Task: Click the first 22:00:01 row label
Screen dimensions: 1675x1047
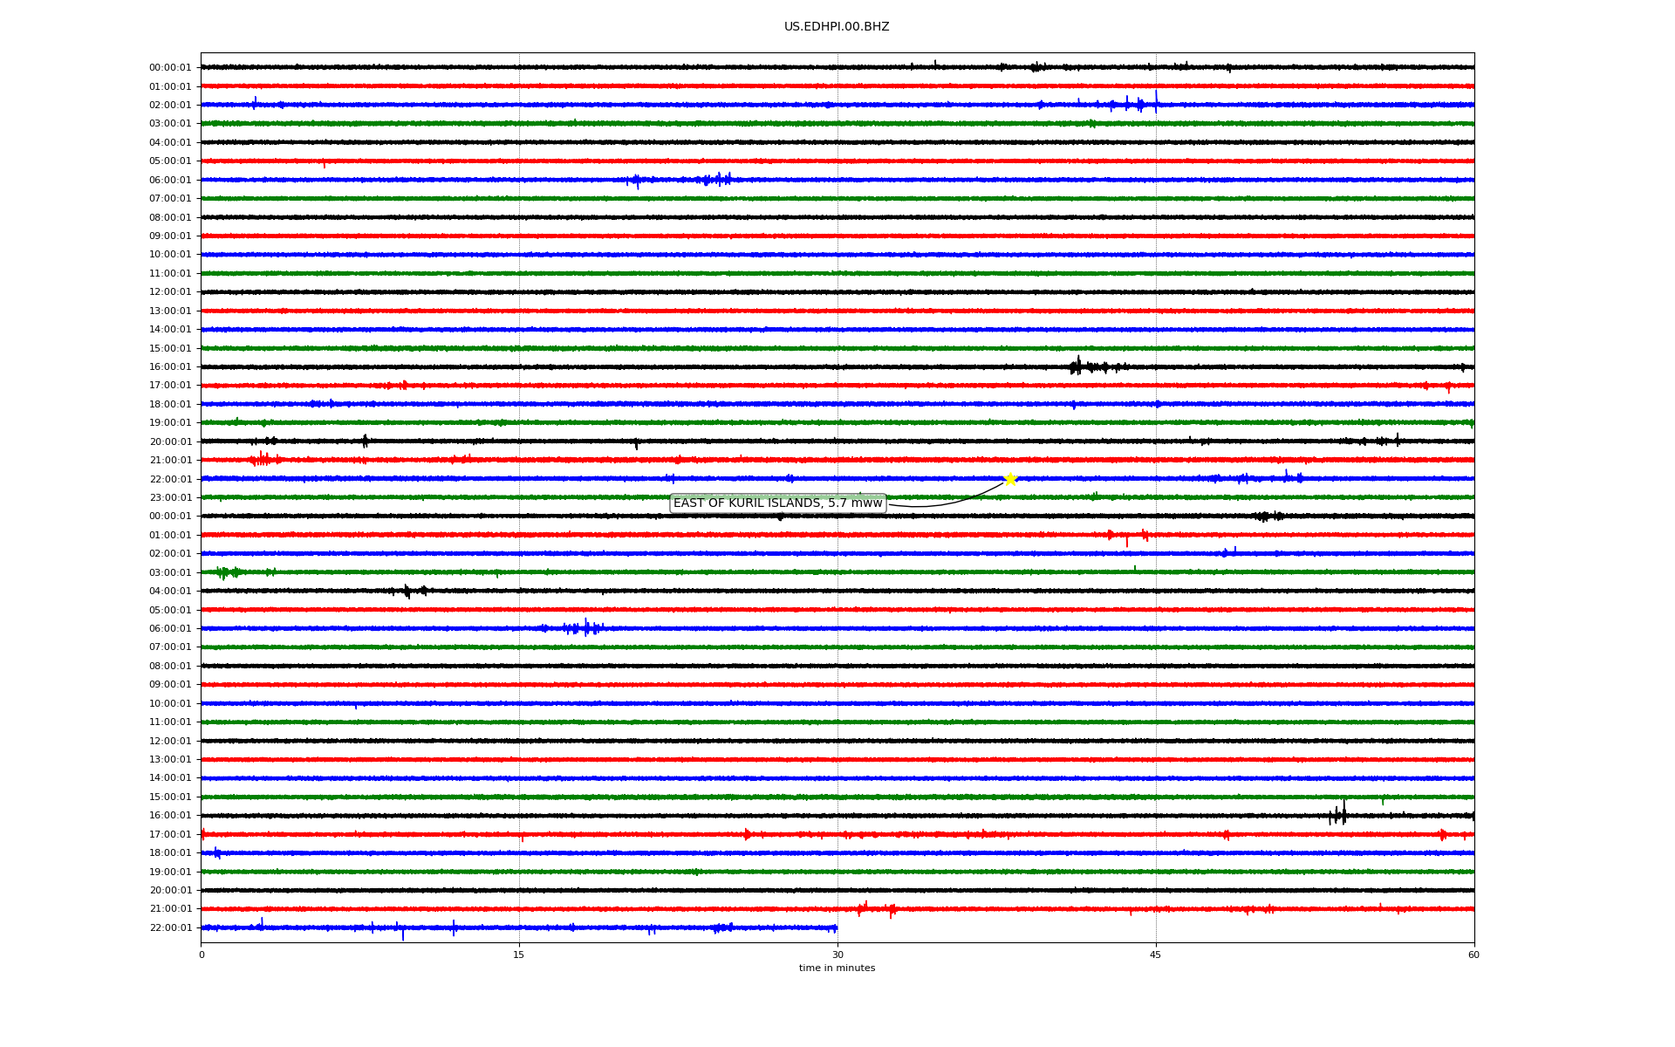Action: (170, 479)
